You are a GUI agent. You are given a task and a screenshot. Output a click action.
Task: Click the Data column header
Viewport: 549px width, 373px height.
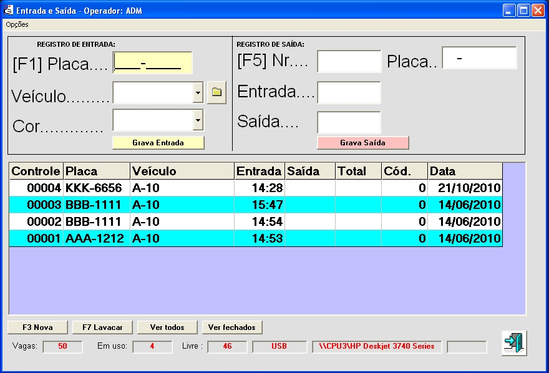[465, 171]
